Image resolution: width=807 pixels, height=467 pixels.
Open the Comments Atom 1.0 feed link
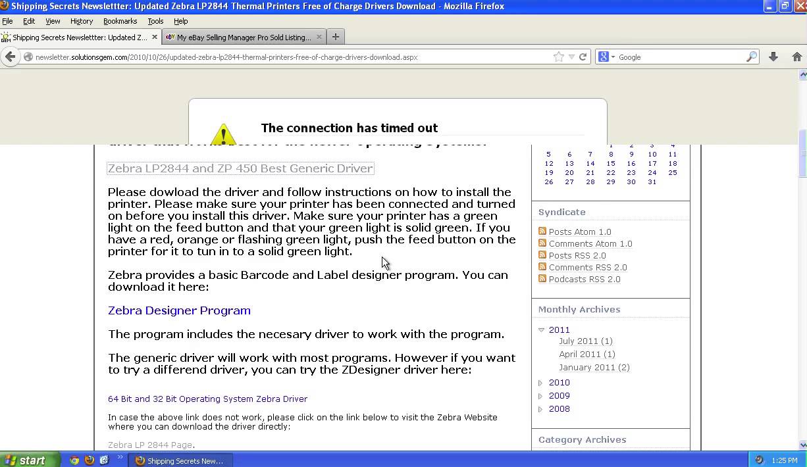(x=590, y=243)
